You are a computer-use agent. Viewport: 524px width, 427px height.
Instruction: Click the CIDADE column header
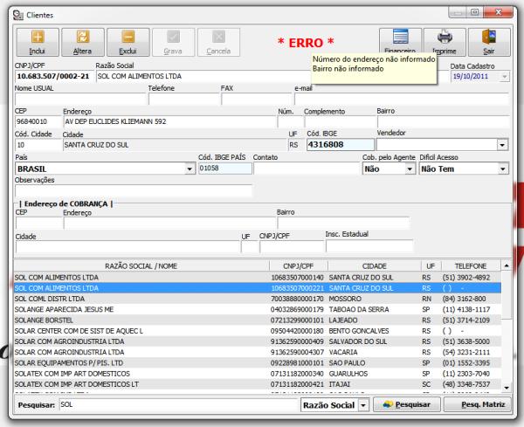coord(375,266)
